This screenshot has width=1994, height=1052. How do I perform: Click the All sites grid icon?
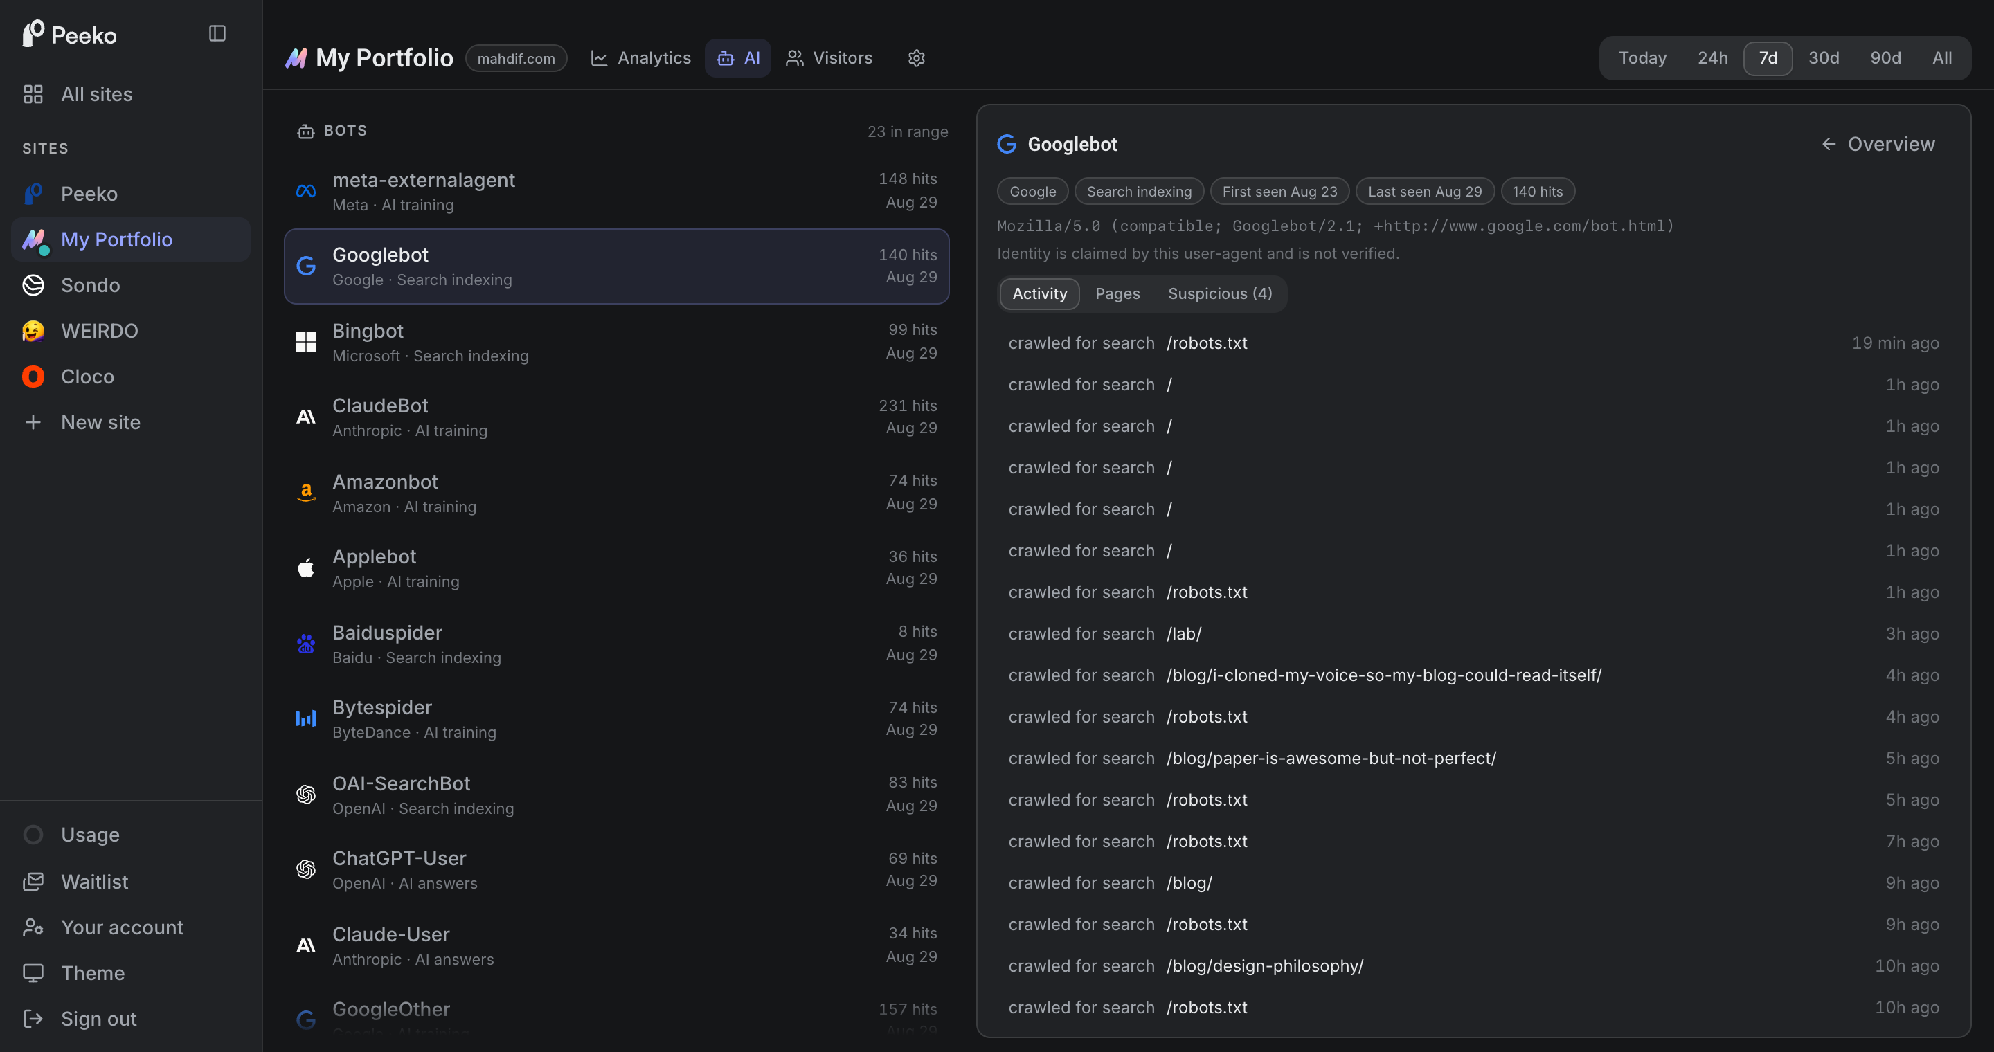pyautogui.click(x=33, y=94)
